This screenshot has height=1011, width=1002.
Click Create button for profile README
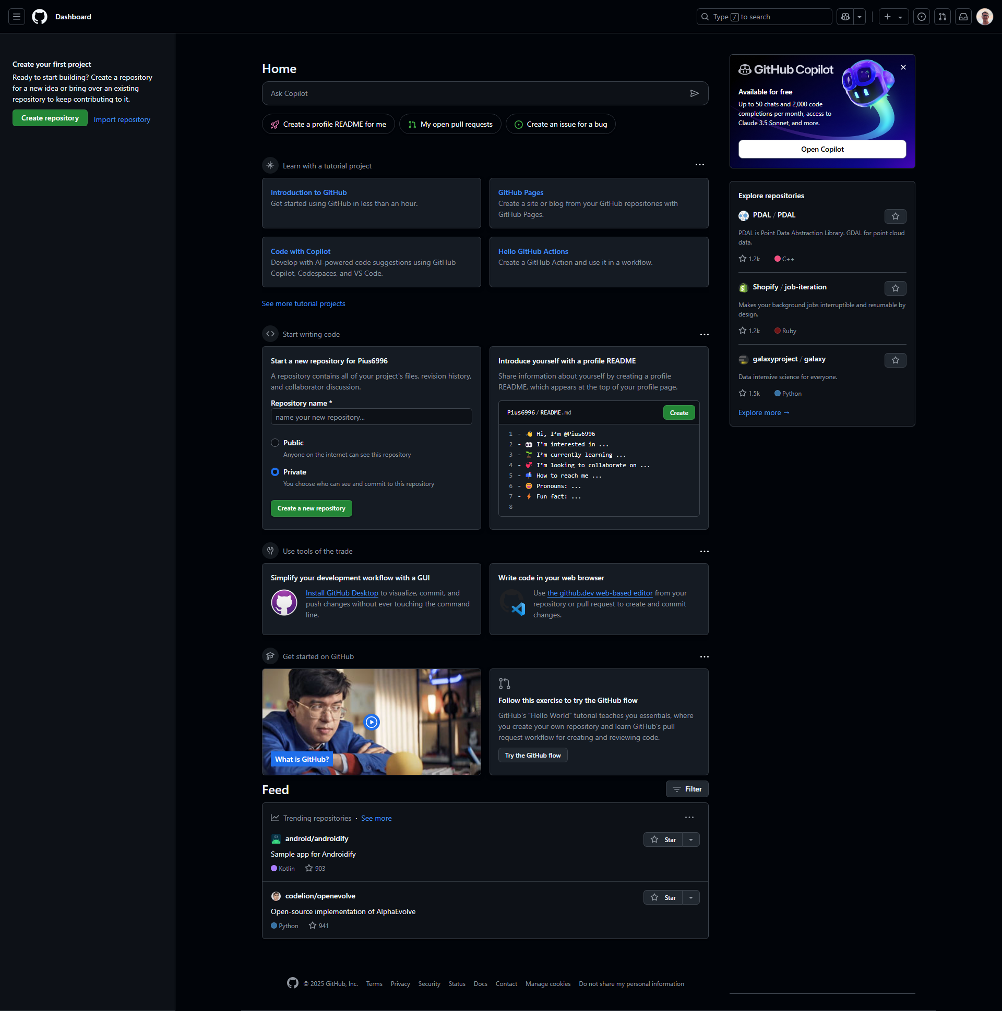679,413
